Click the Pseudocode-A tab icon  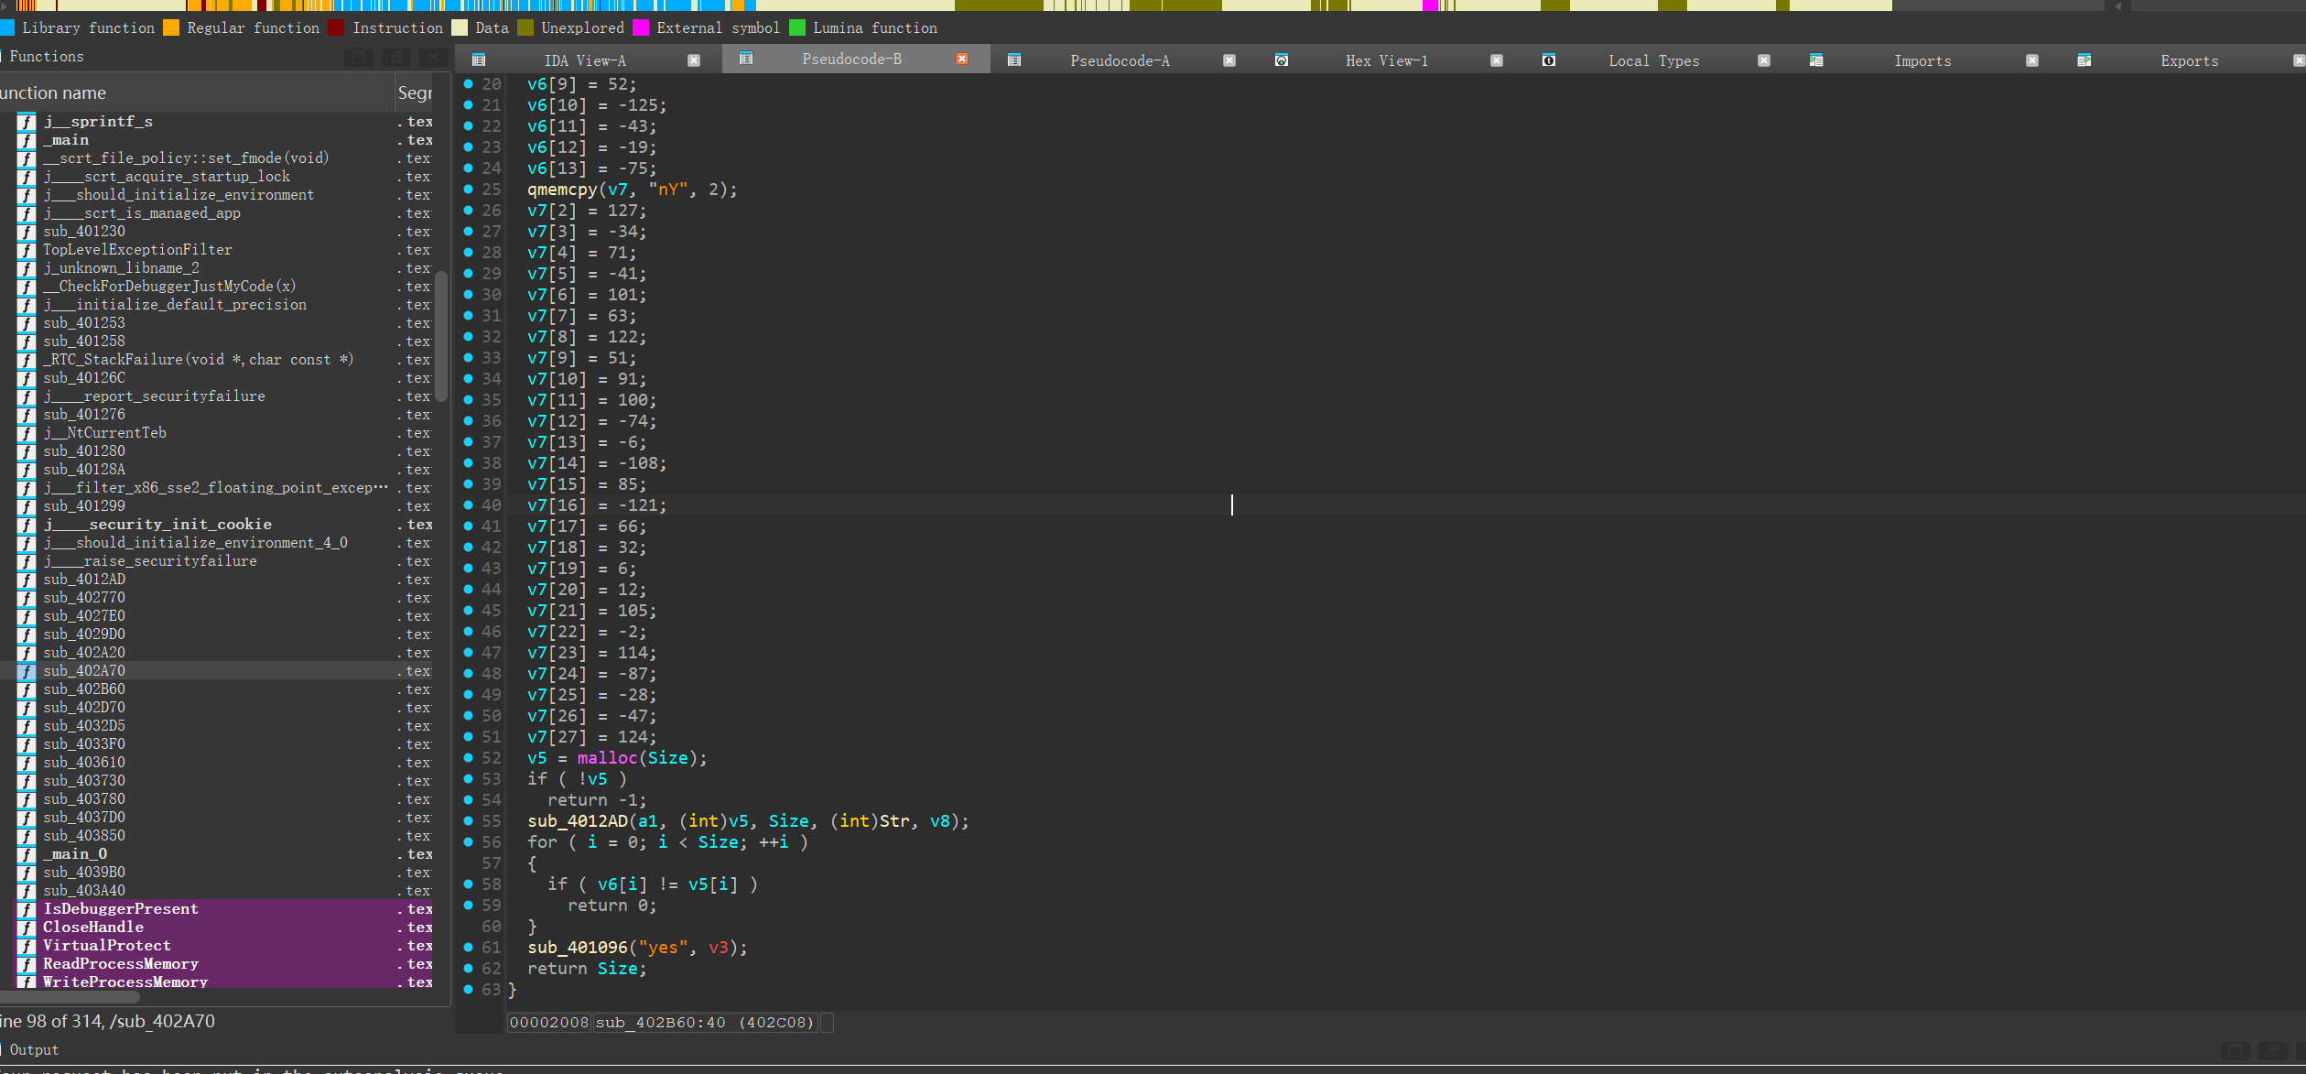(1014, 60)
